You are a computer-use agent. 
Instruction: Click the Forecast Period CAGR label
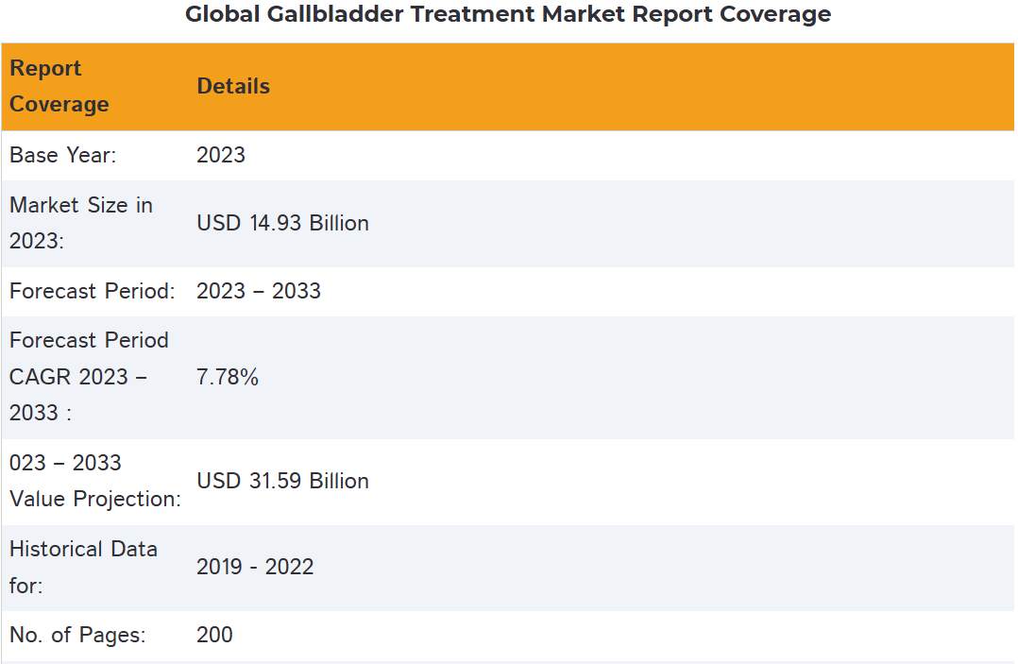pyautogui.click(x=89, y=377)
